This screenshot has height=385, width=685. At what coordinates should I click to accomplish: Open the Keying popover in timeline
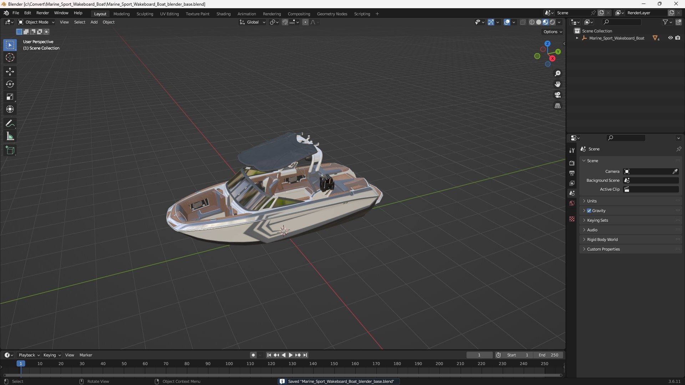click(52, 355)
